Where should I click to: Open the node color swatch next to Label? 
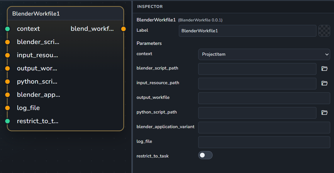(x=324, y=31)
